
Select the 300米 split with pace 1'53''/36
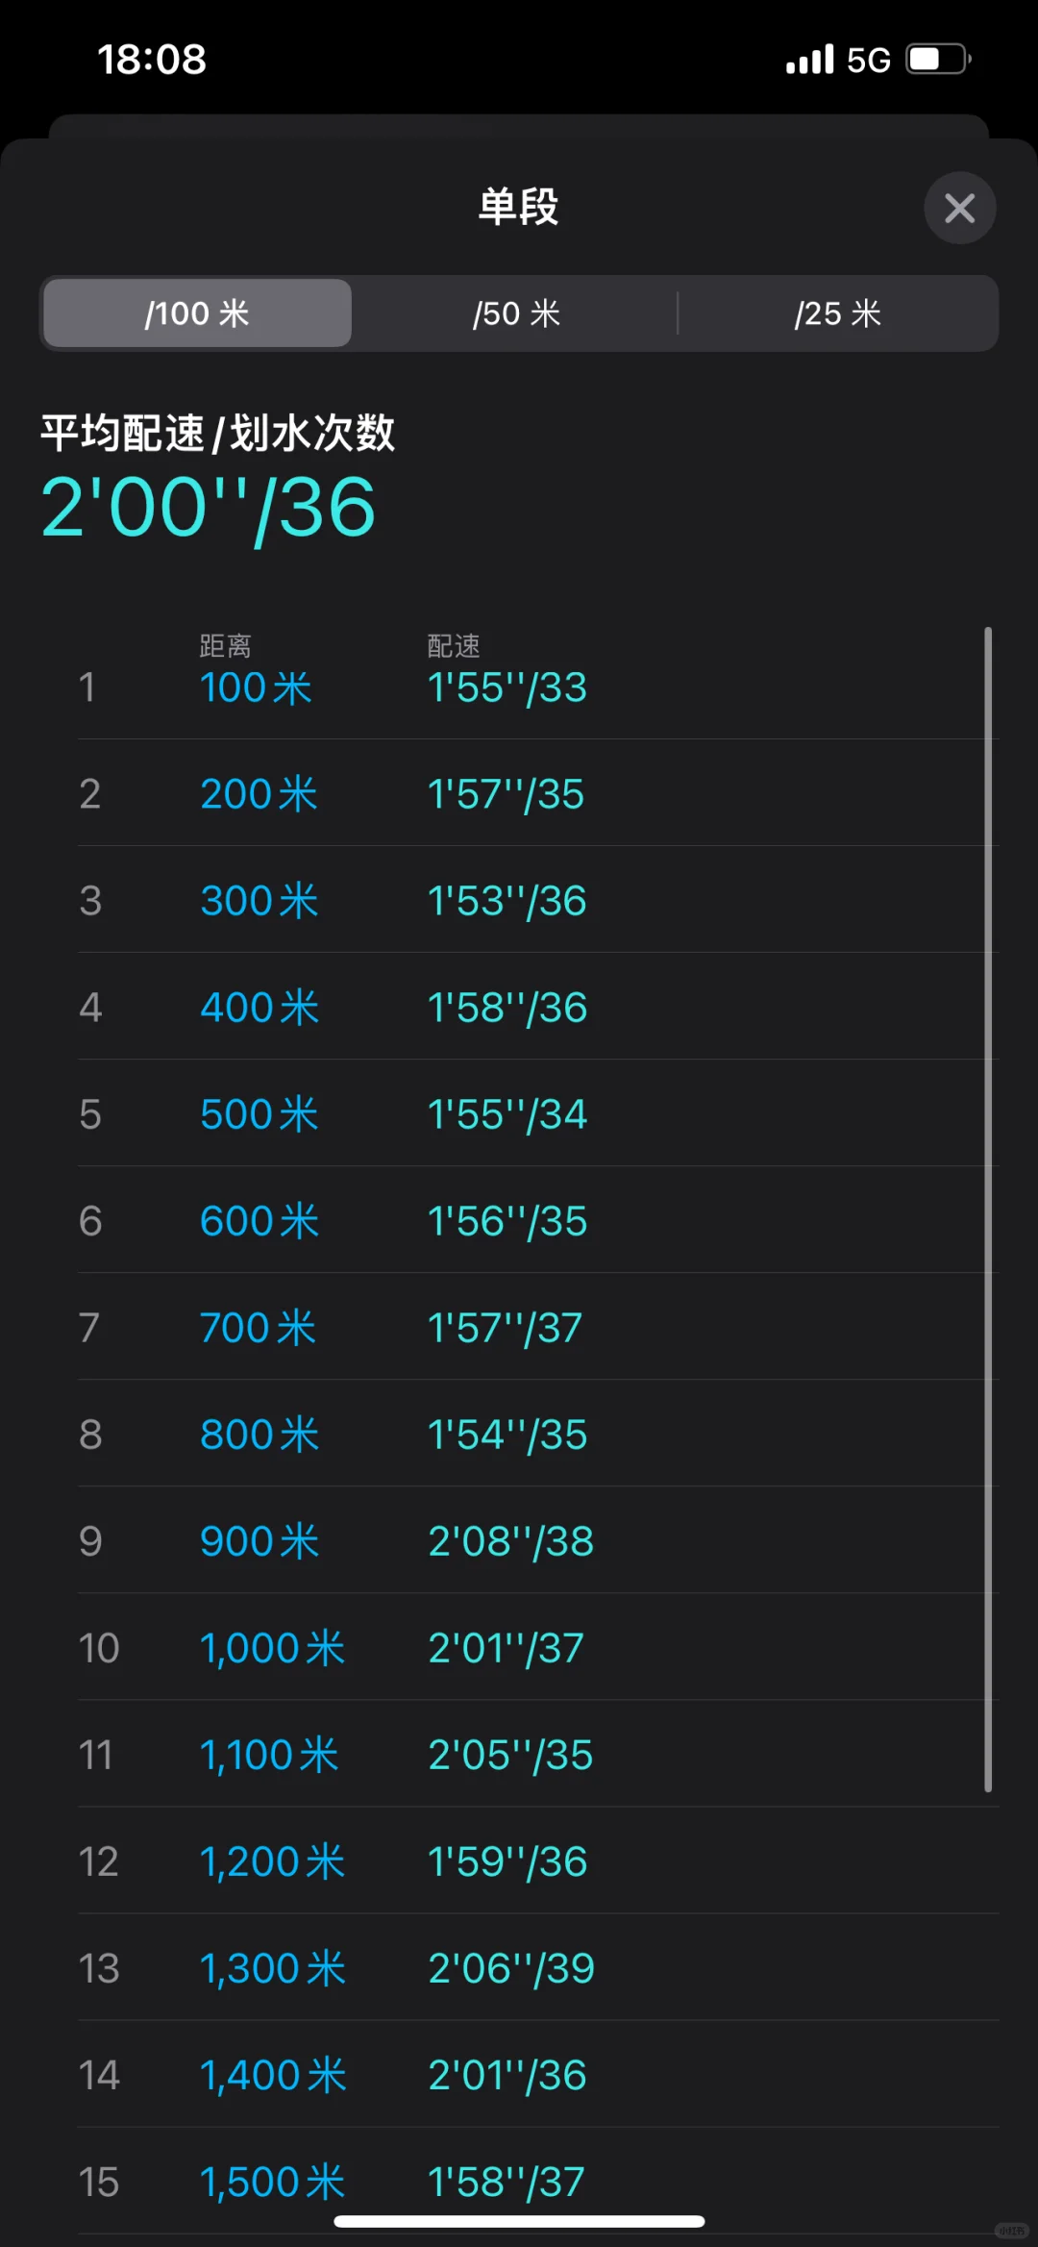(538, 900)
